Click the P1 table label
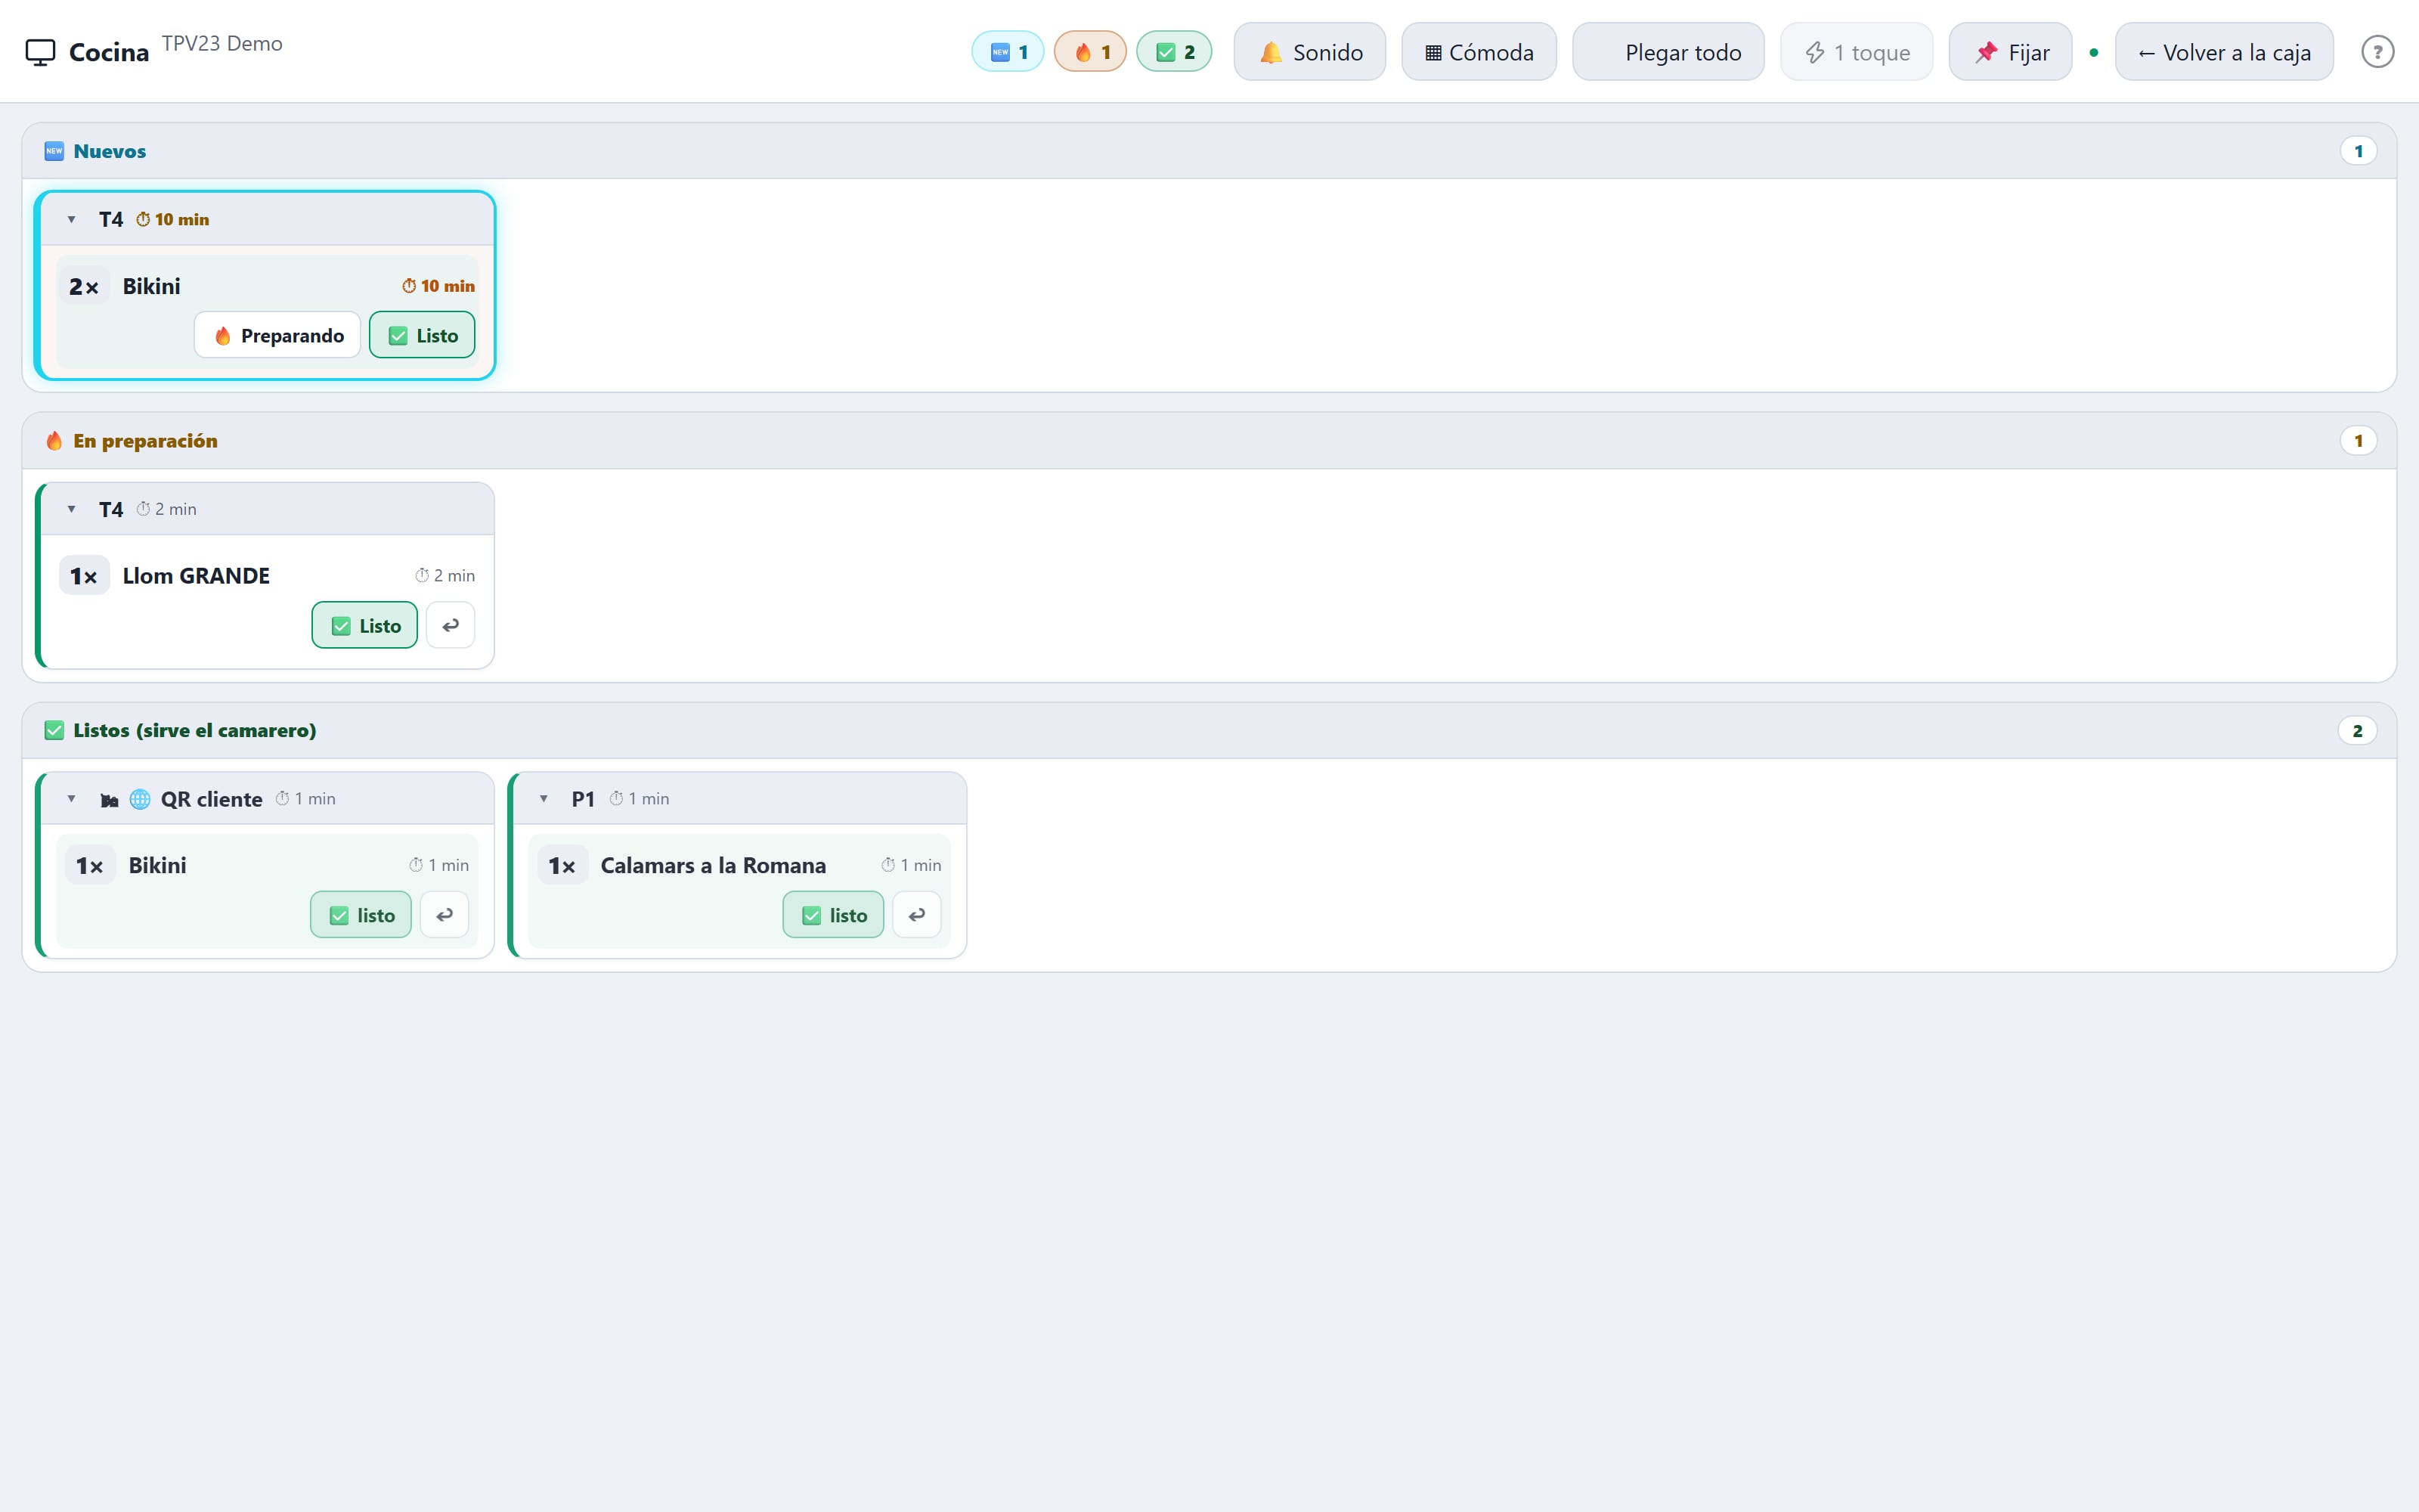This screenshot has width=2419, height=1512. [x=583, y=799]
